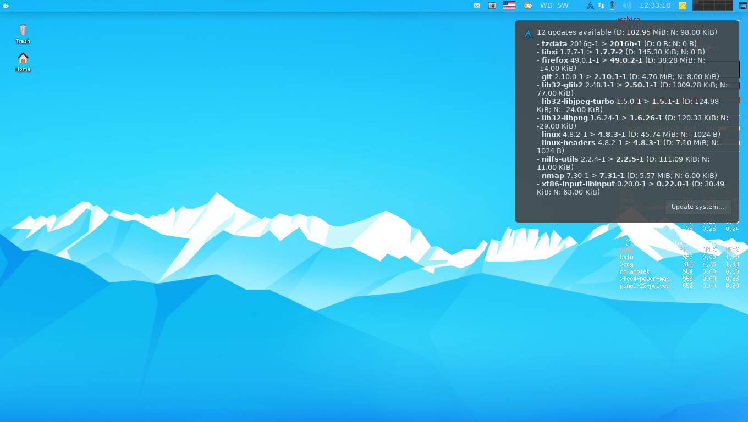Open the Xfce applications menu

tap(5, 5)
